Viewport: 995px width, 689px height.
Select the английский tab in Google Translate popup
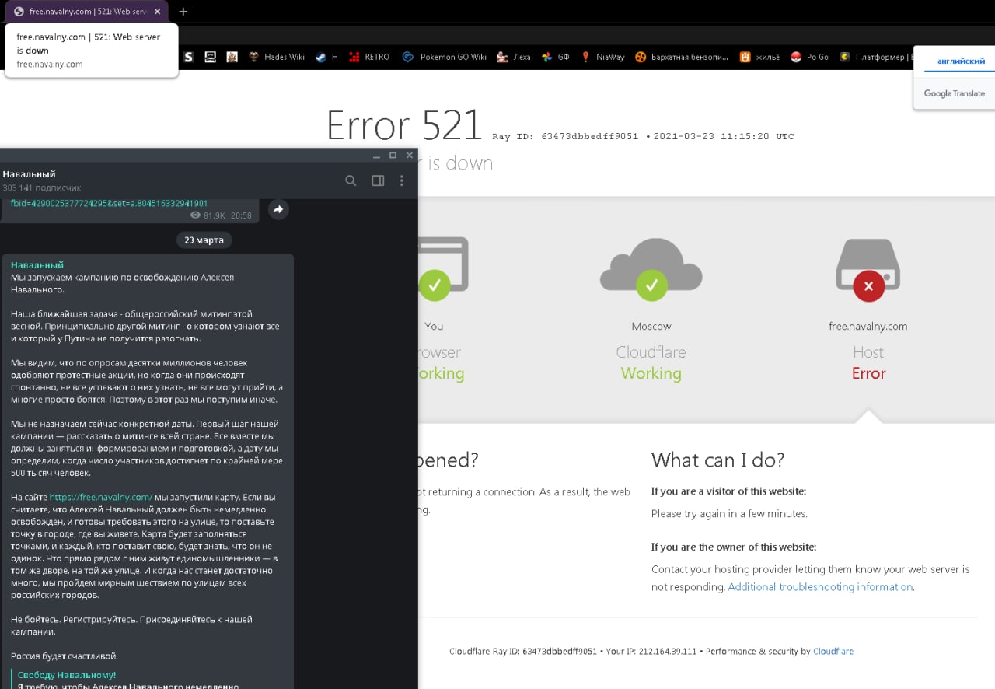(961, 61)
